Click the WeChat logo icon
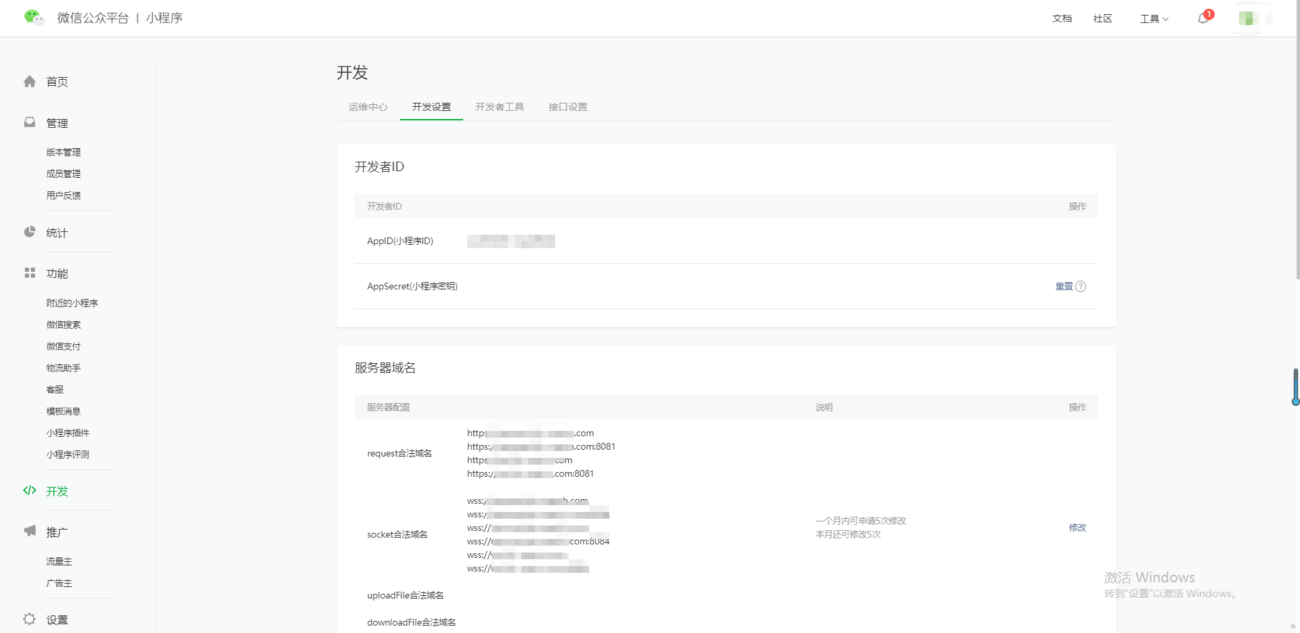1300x633 pixels. tap(34, 18)
